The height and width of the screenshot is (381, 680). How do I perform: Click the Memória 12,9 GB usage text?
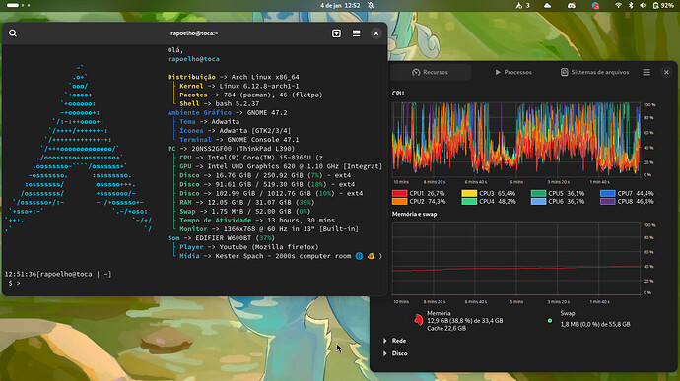coord(464,321)
